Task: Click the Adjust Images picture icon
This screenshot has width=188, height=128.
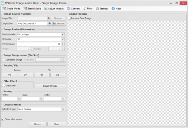Action: [x=46, y=9]
